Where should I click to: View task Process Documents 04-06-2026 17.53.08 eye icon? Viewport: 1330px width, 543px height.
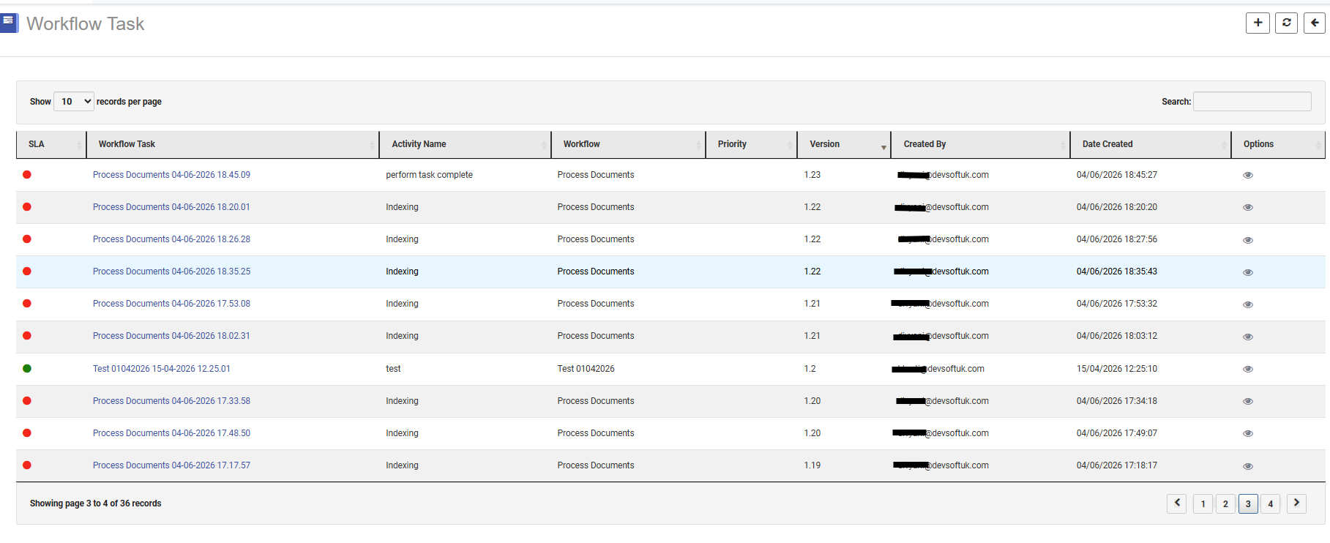pos(1248,304)
